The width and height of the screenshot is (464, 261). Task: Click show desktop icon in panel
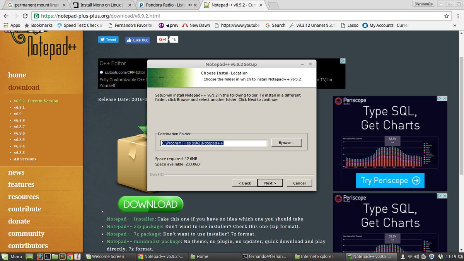tap(29, 256)
